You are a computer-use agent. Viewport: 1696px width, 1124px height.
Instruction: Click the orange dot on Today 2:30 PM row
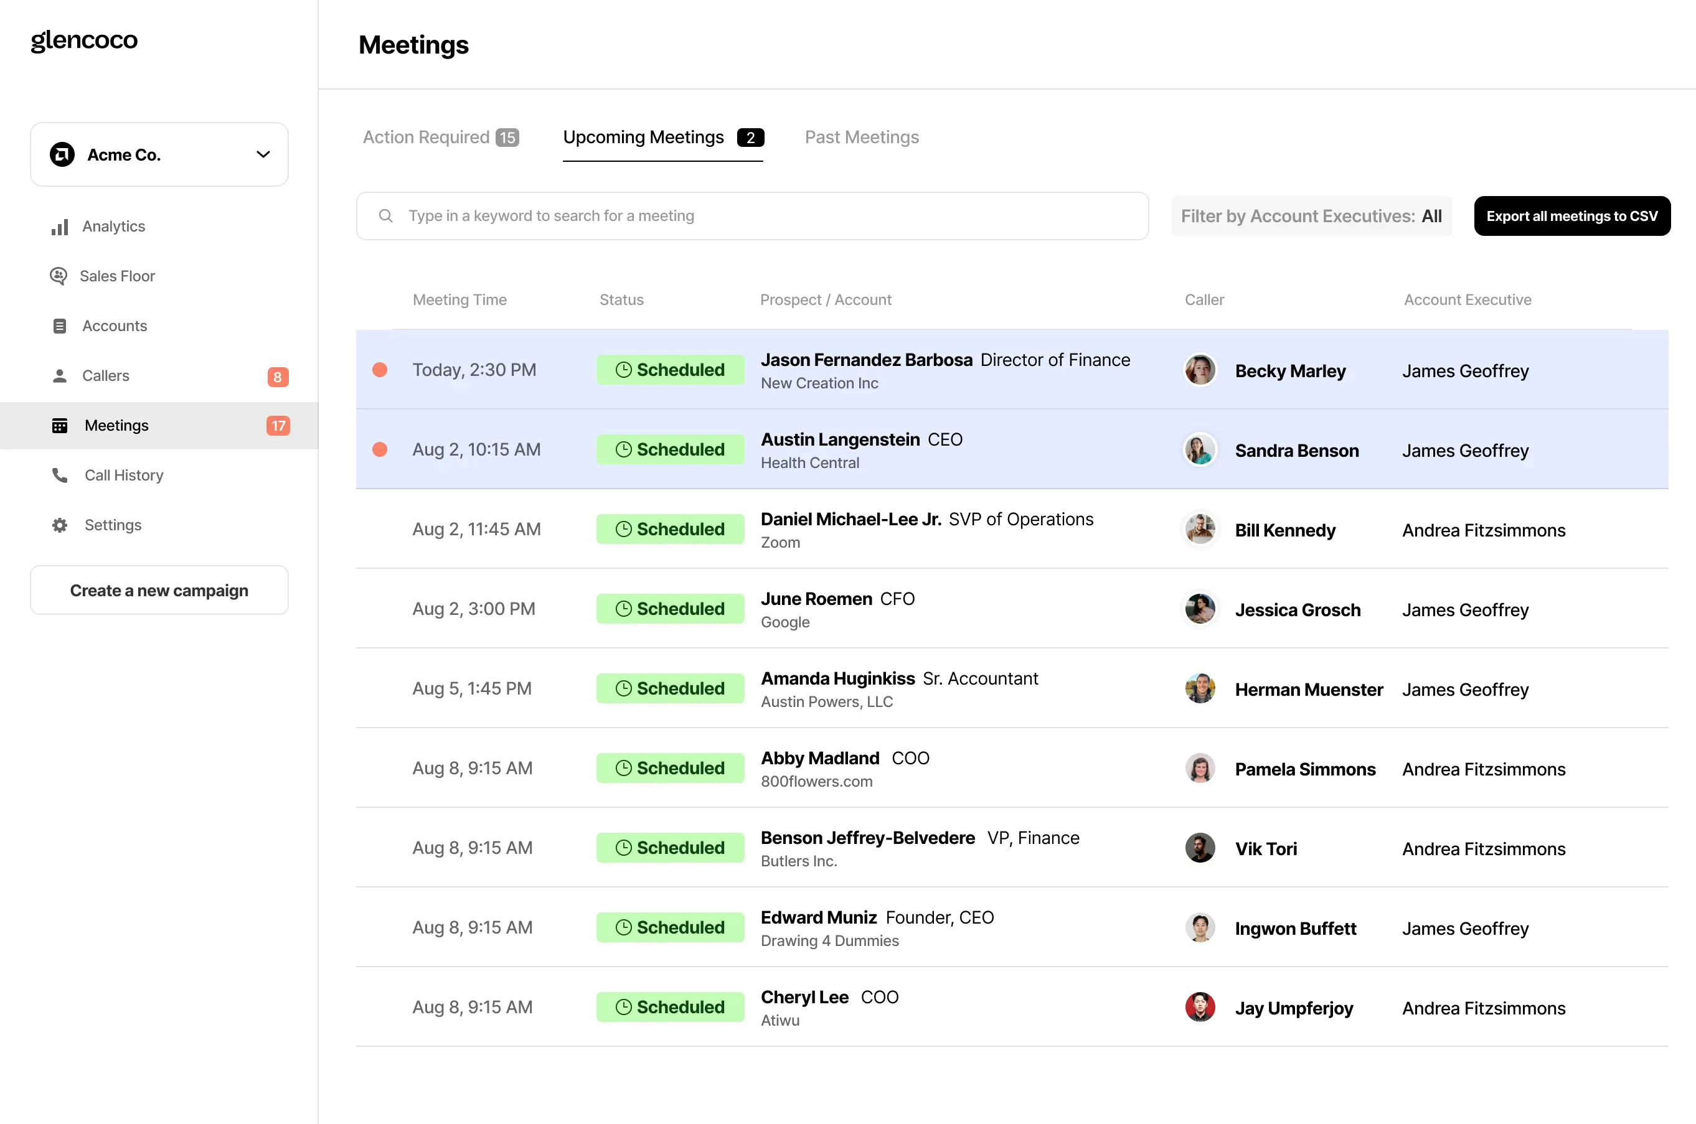coord(380,370)
